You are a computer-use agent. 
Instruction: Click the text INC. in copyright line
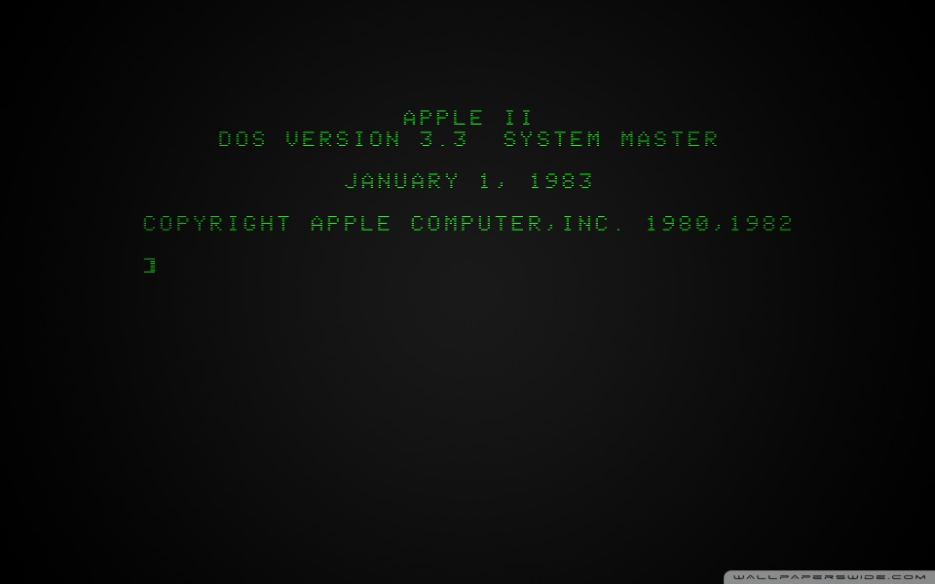(593, 224)
